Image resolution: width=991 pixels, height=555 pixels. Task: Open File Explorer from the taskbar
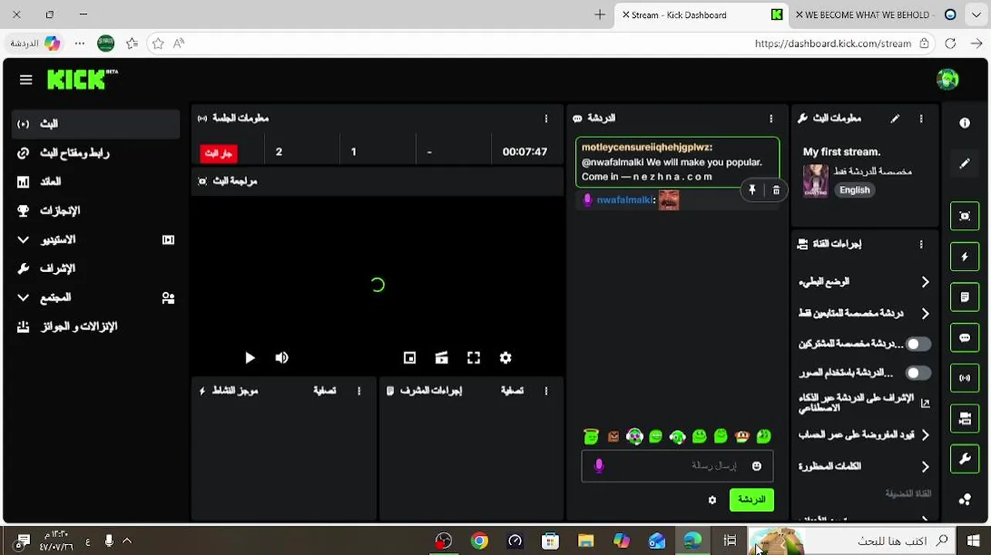coord(586,541)
